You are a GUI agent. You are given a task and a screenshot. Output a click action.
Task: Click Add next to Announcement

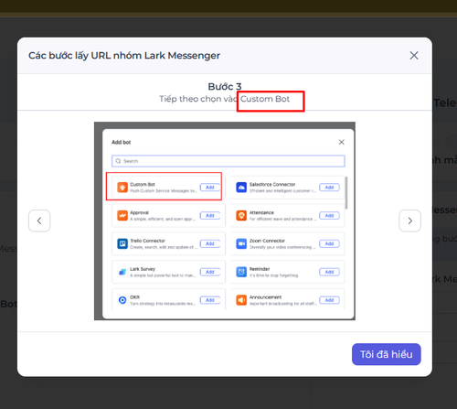[x=329, y=300]
